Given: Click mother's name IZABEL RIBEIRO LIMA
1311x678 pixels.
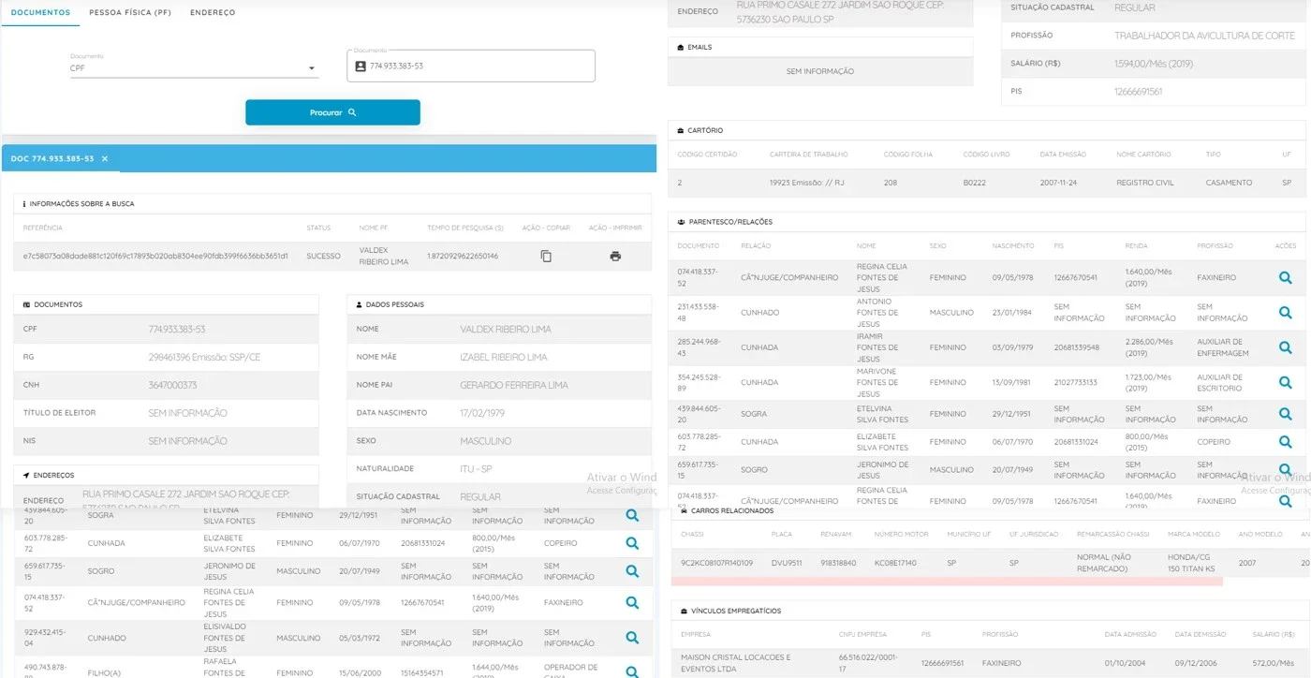Looking at the screenshot, I should (x=504, y=357).
